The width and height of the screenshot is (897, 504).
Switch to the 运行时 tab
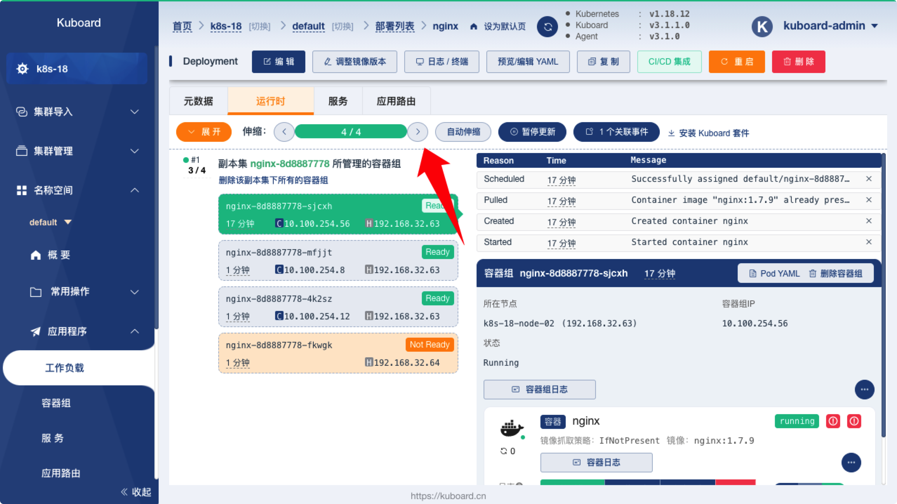point(271,101)
